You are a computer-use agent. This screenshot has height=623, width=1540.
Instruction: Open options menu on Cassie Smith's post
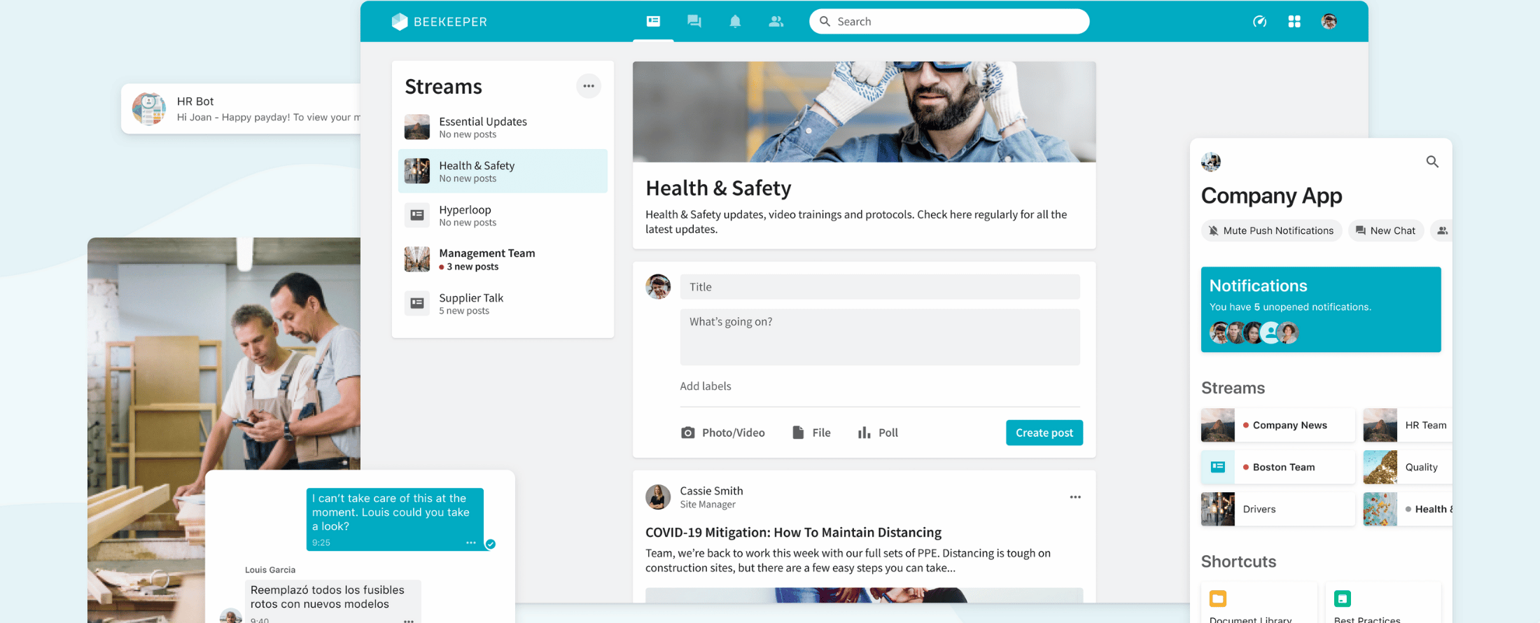1074,497
